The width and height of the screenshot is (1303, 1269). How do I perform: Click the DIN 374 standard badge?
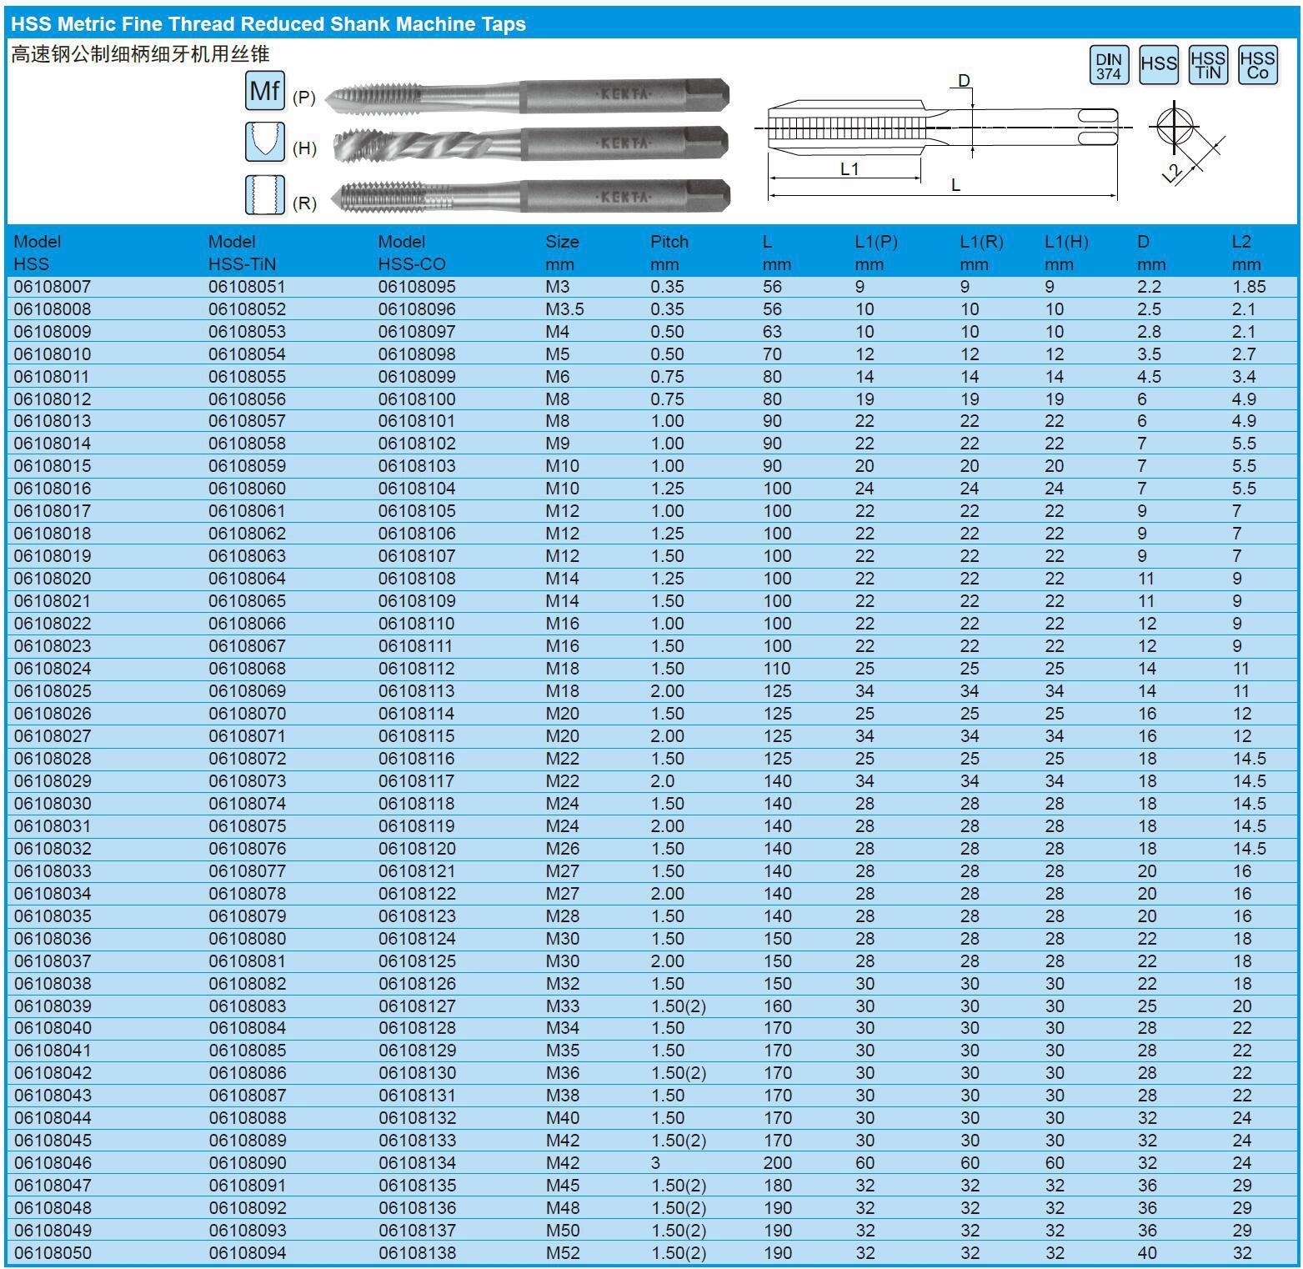click(x=1109, y=65)
